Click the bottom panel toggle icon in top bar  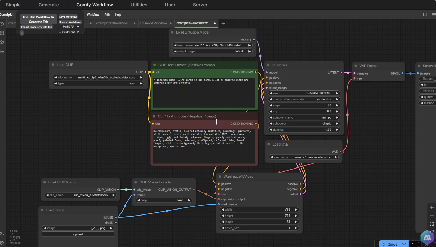click(x=425, y=14)
